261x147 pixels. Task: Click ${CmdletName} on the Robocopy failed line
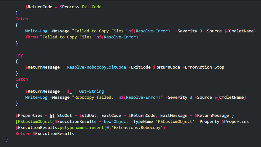230,97
